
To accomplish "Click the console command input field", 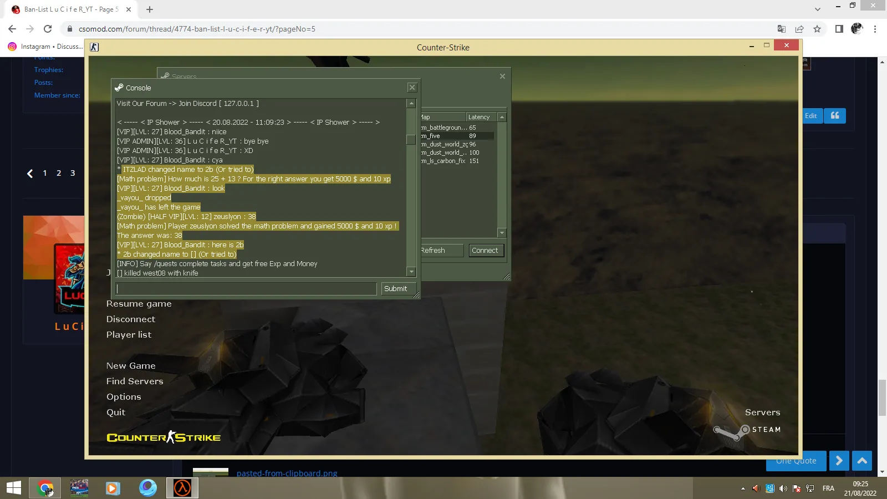I will pyautogui.click(x=246, y=288).
